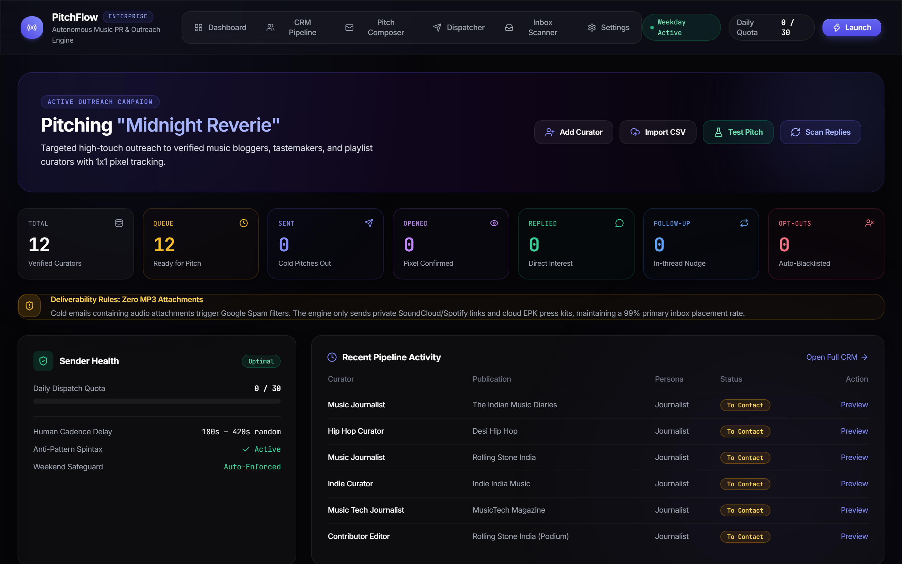Click the arrow icon after Open Full CRM
The image size is (902, 564).
pos(865,357)
